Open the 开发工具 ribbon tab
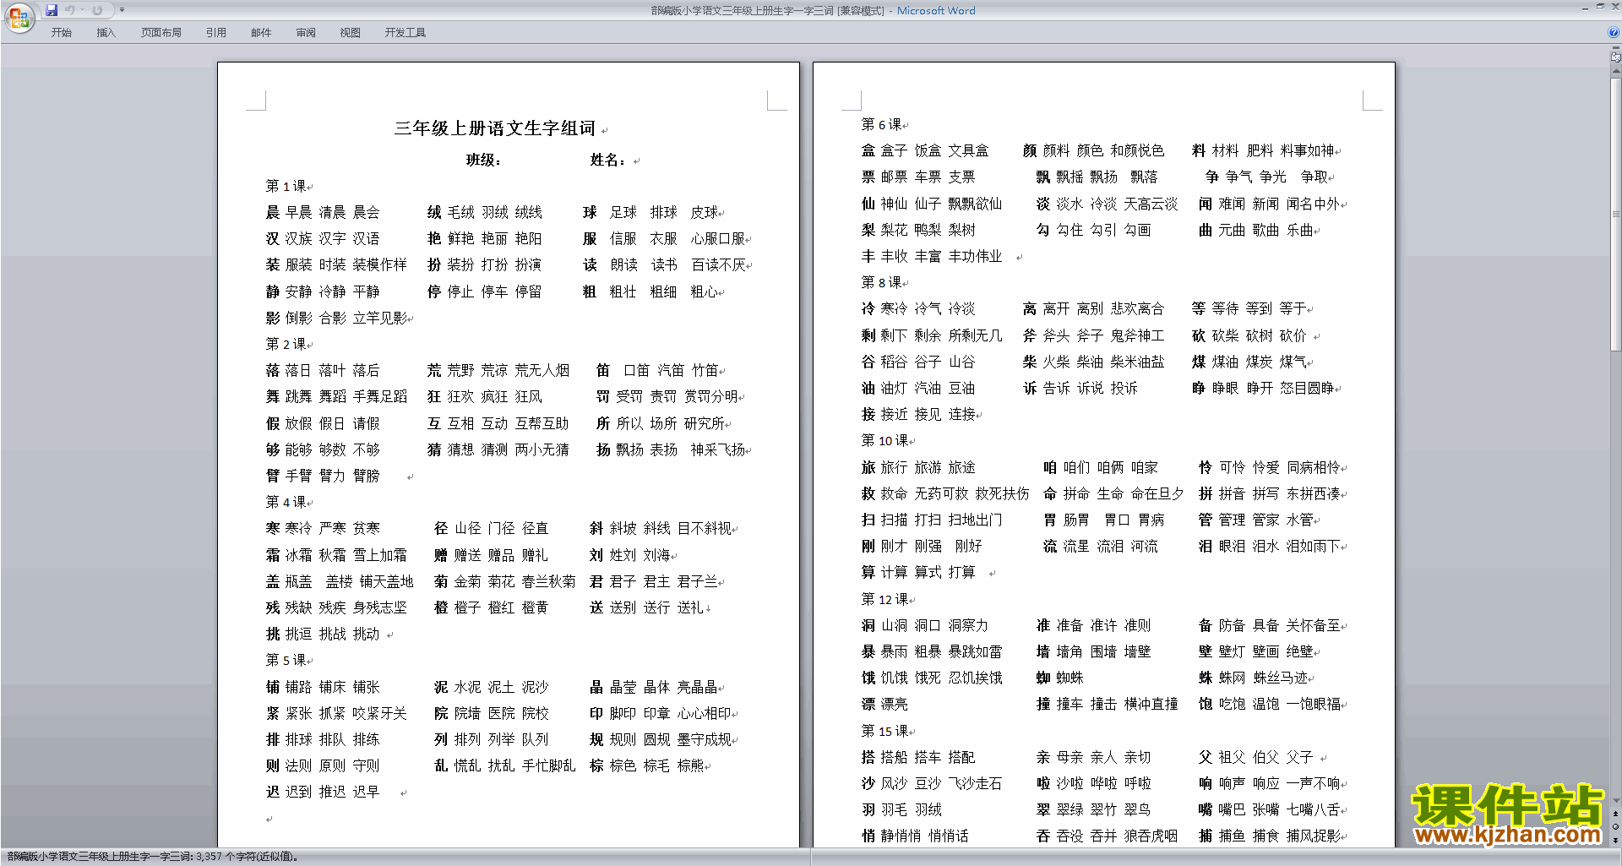Viewport: 1622px width, 866px height. point(405,33)
